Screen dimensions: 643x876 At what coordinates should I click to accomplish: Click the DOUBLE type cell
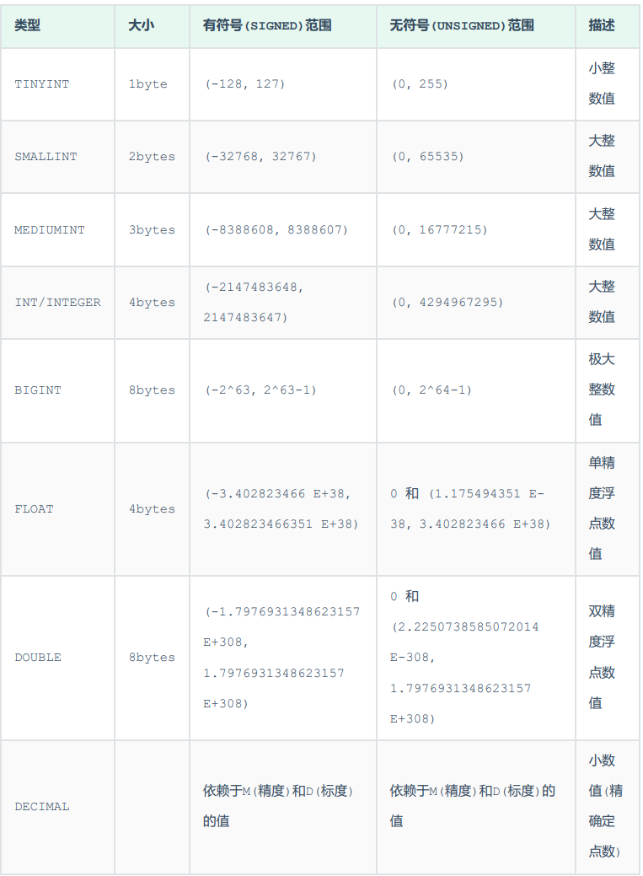[38, 658]
